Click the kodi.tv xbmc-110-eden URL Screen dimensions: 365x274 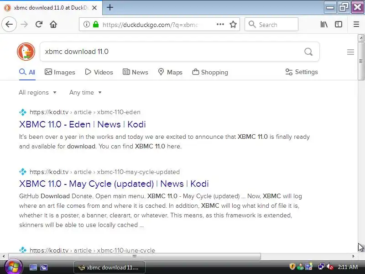click(x=85, y=112)
